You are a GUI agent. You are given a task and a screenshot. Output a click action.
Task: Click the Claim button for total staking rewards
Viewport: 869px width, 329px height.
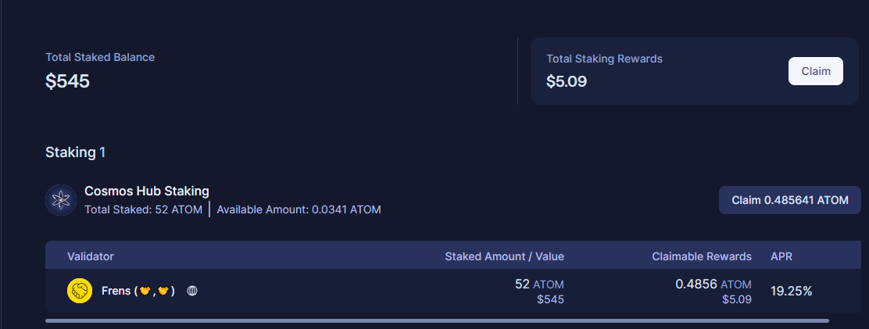coord(815,71)
